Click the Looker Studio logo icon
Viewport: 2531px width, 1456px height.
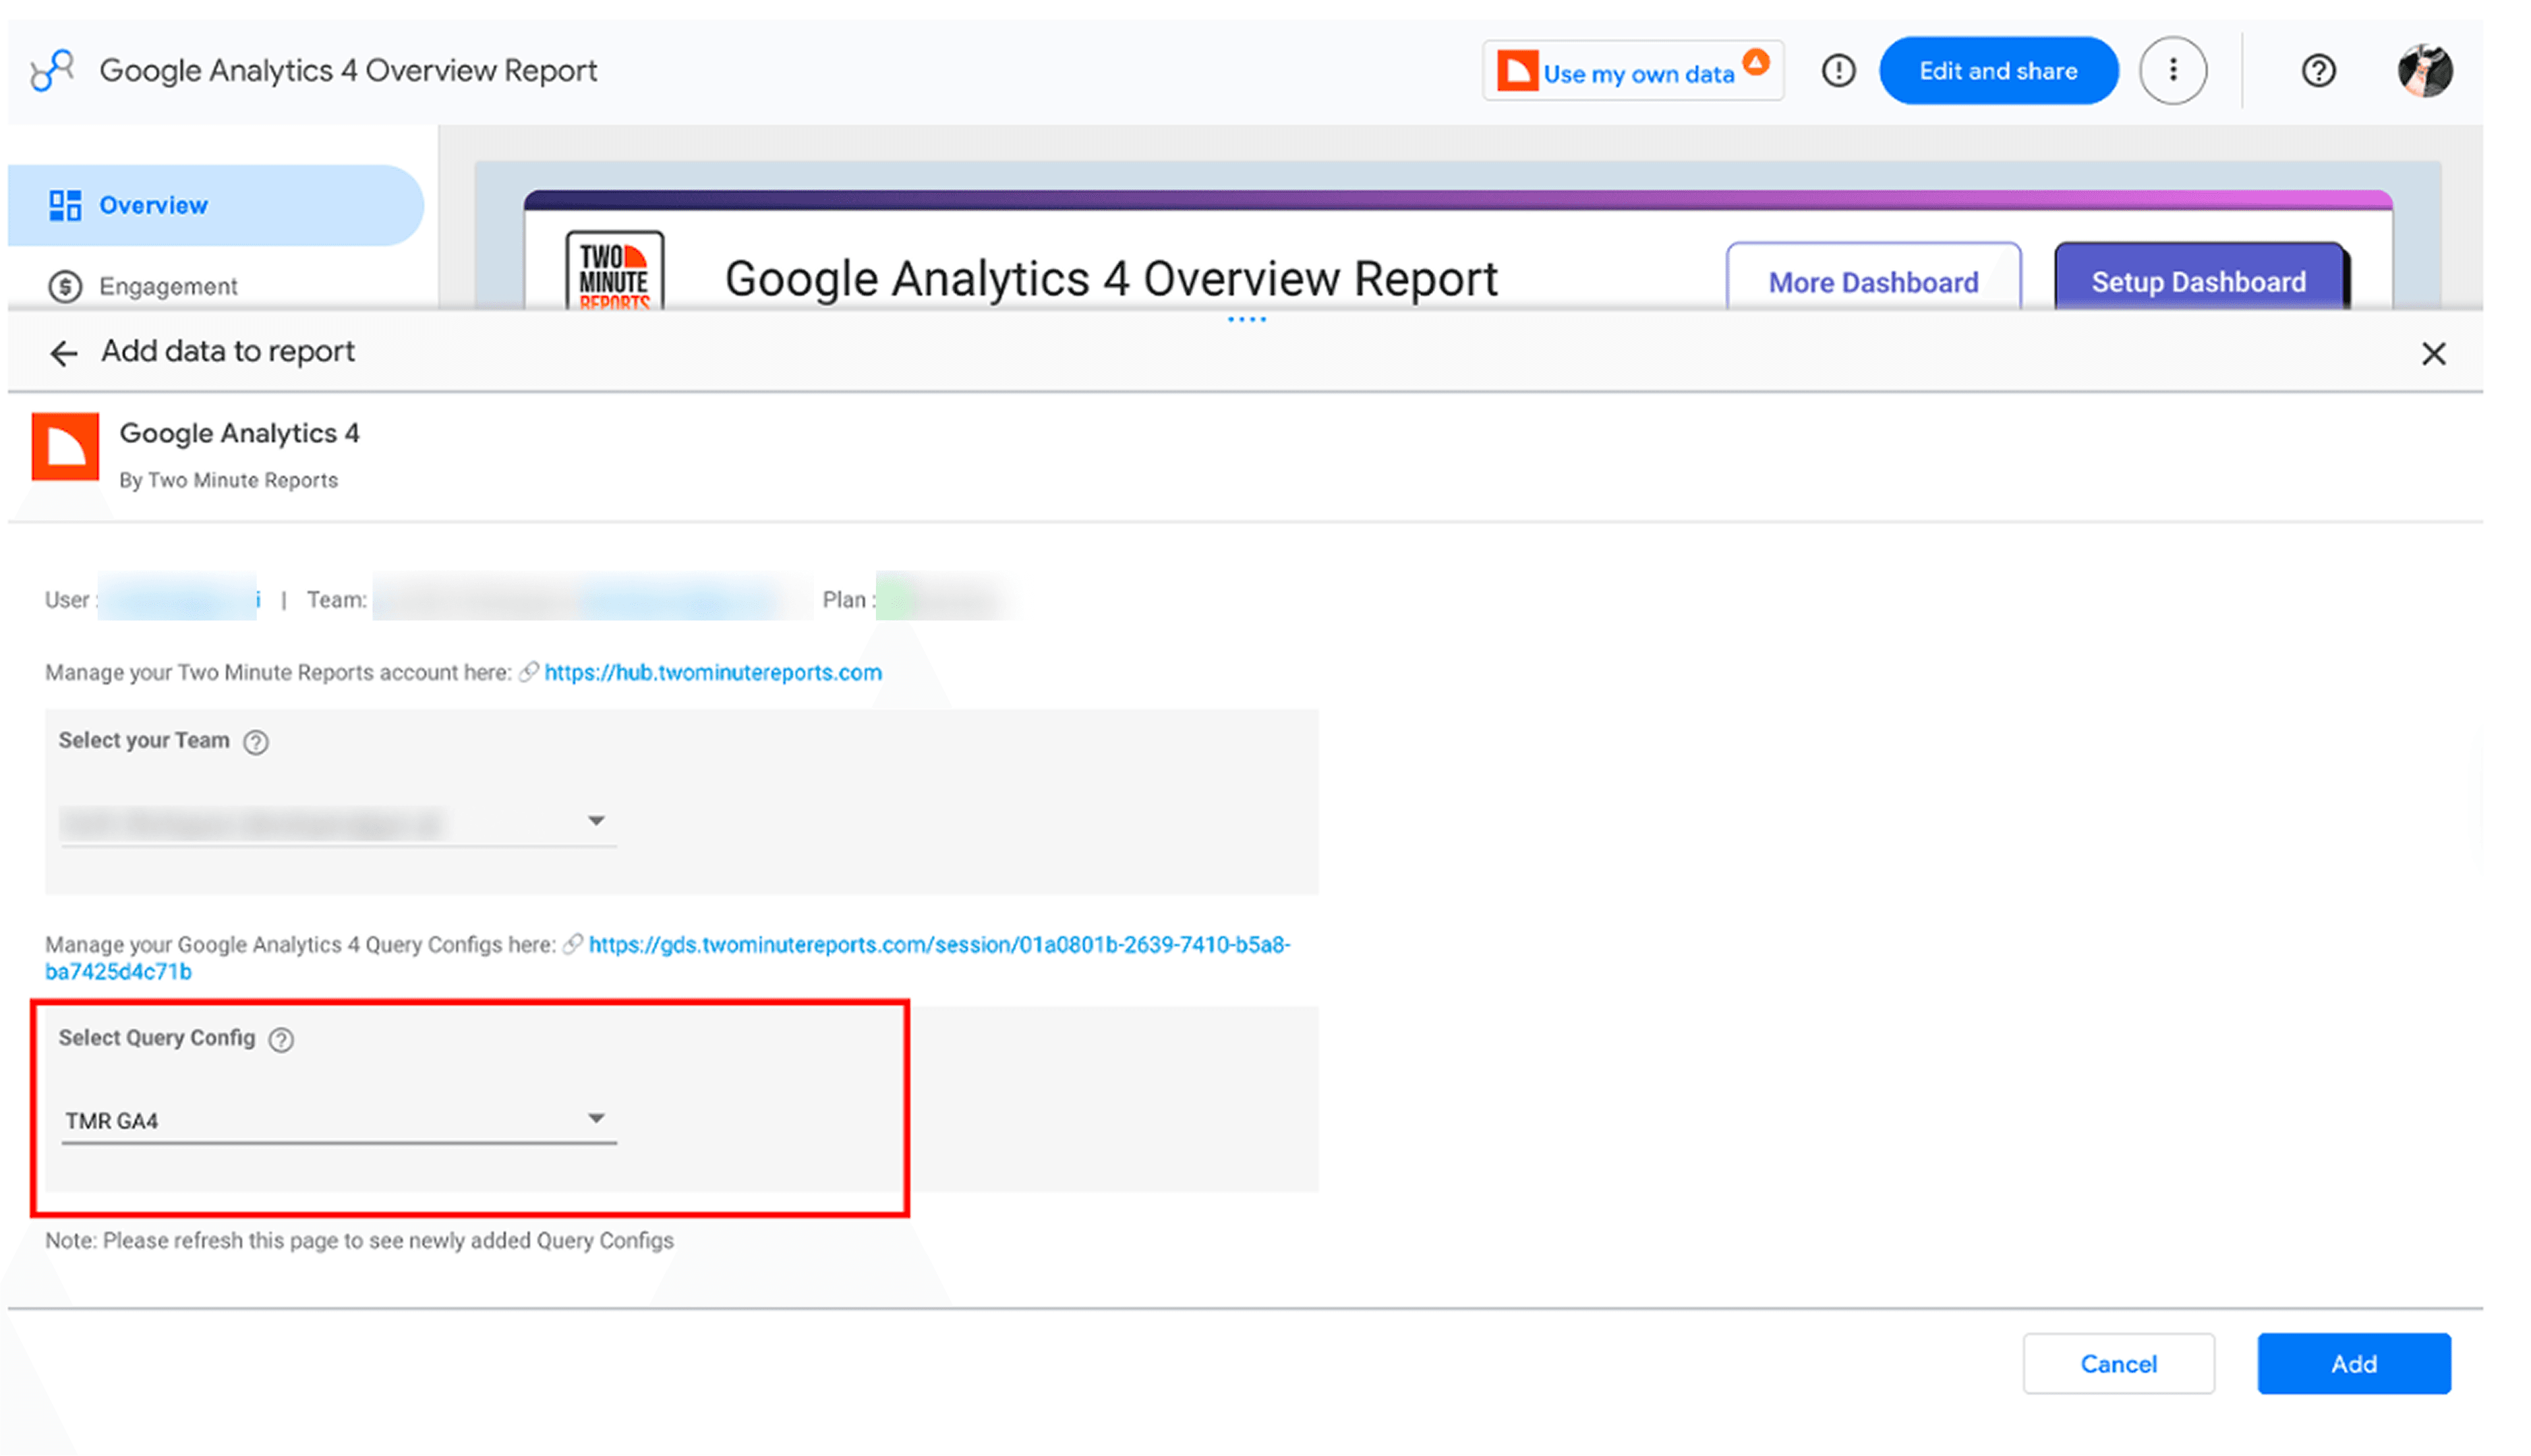[52, 71]
